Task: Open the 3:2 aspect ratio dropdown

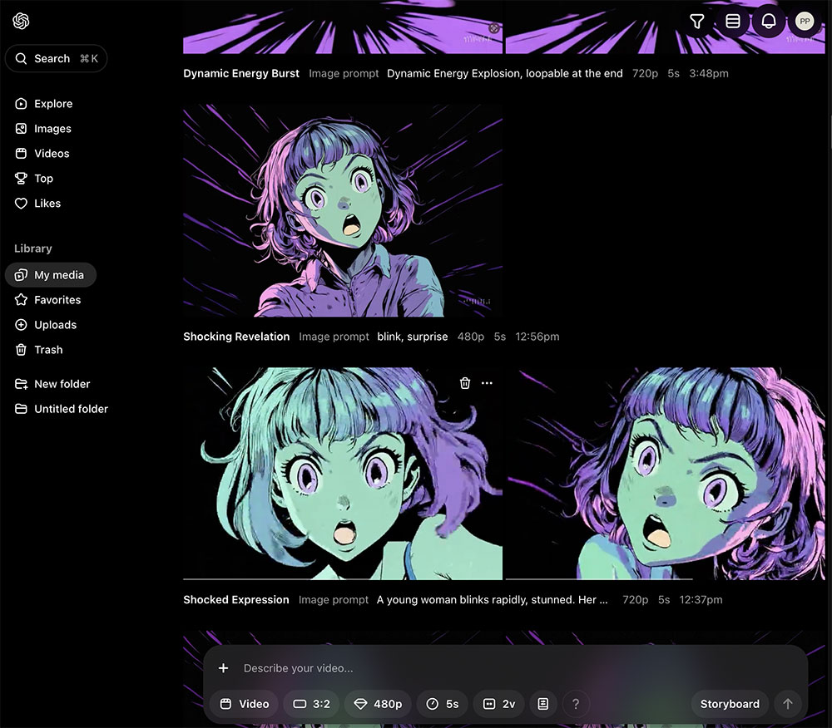Action: [311, 704]
